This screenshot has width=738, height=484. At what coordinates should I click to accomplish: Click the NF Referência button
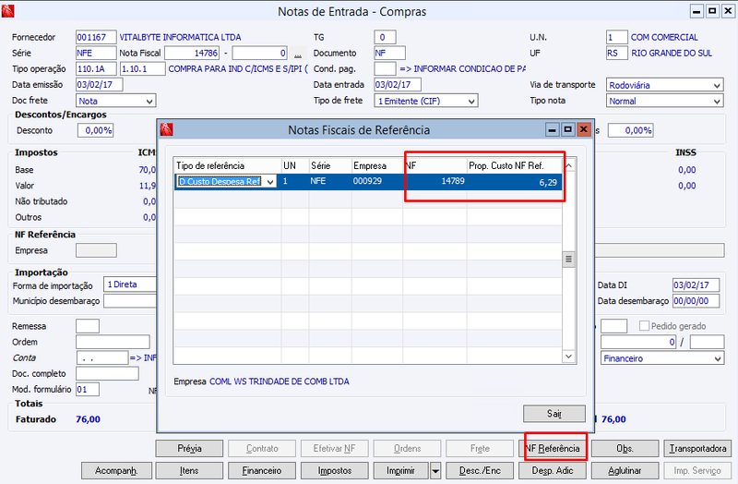tap(553, 448)
